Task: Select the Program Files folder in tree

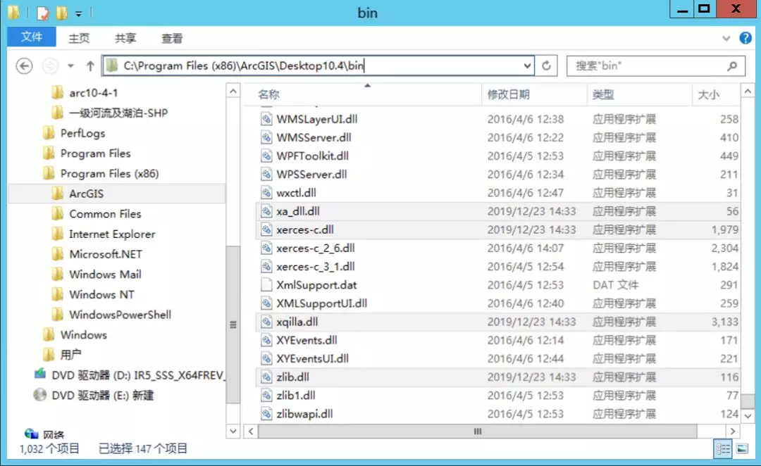Action: point(87,153)
